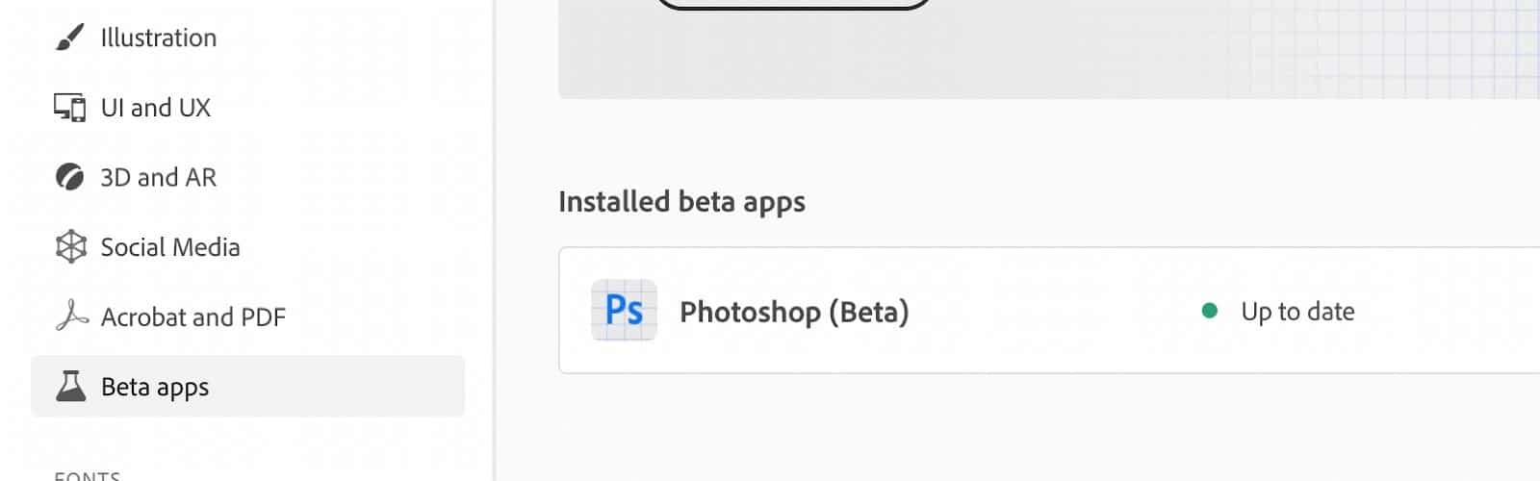Open the Illustration category label
The image size is (1540, 481).
[x=159, y=38]
